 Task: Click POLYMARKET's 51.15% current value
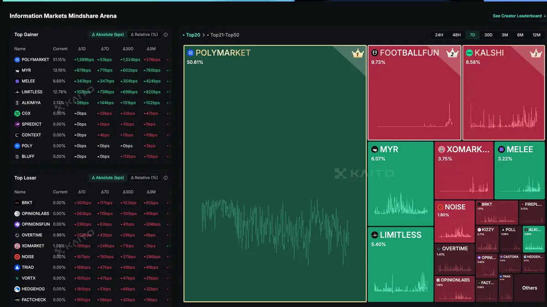pyautogui.click(x=59, y=60)
